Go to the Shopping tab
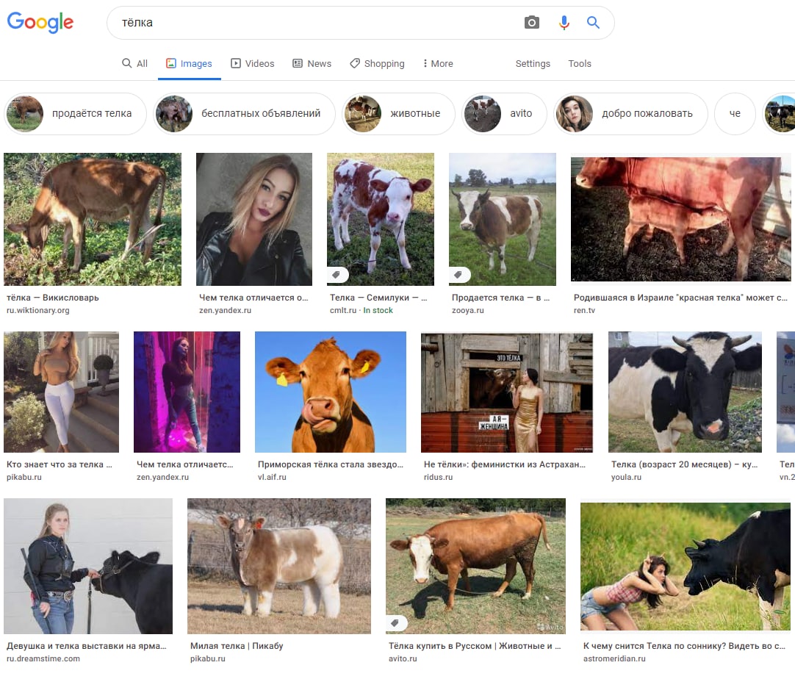795x679 pixels. (377, 64)
